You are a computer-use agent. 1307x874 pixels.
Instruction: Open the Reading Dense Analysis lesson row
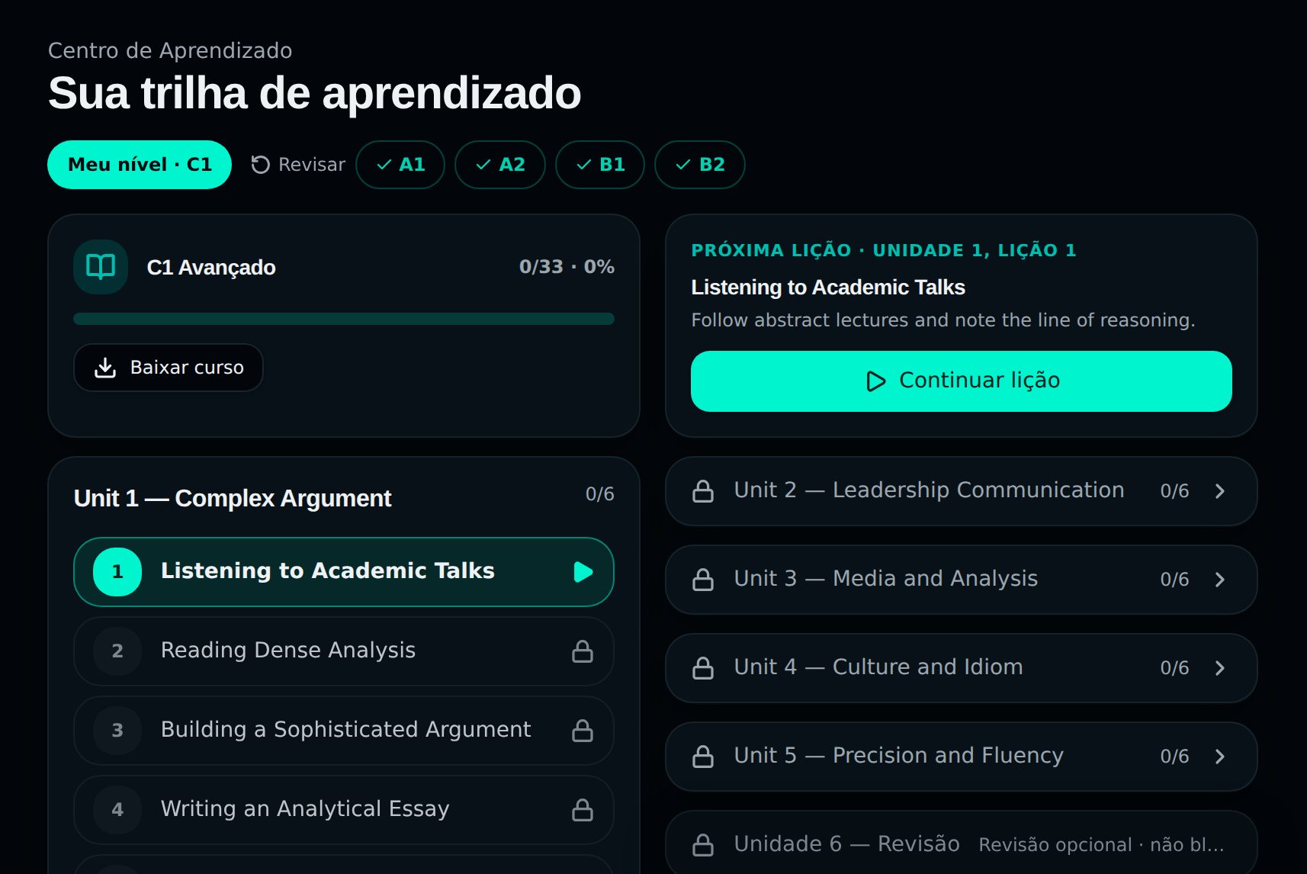(x=344, y=651)
